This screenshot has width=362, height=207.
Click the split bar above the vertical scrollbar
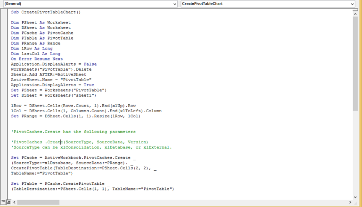[355, 10]
